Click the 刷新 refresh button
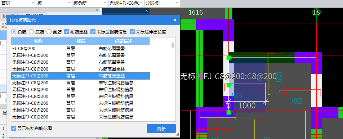The image size is (343, 139). tap(161, 129)
